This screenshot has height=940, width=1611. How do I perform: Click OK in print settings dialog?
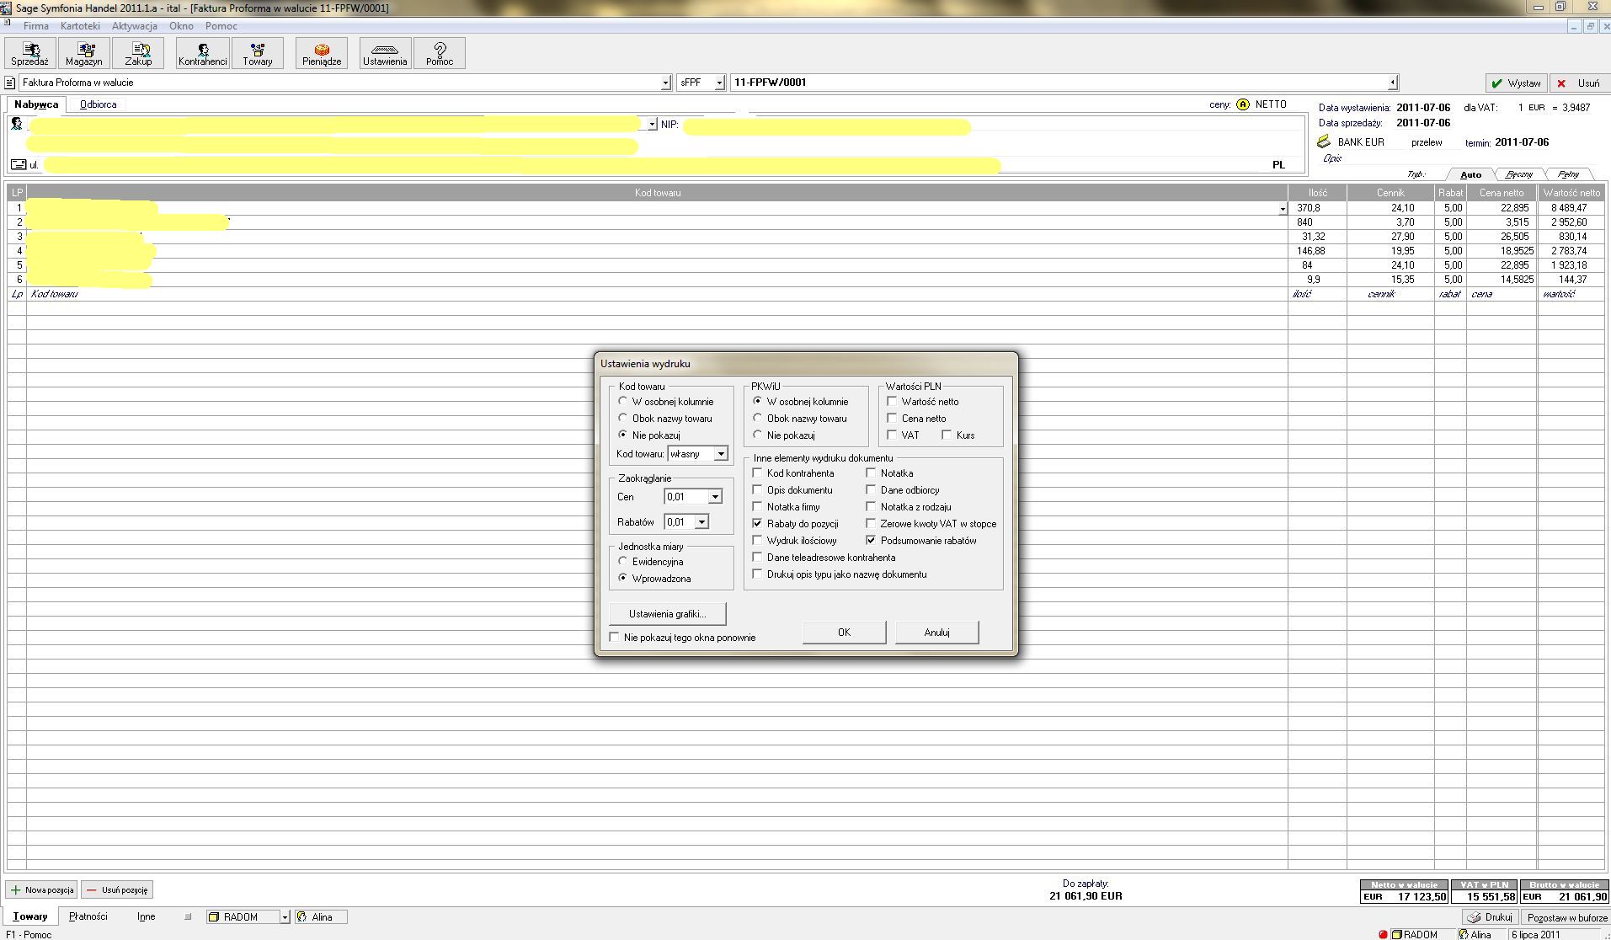(844, 633)
